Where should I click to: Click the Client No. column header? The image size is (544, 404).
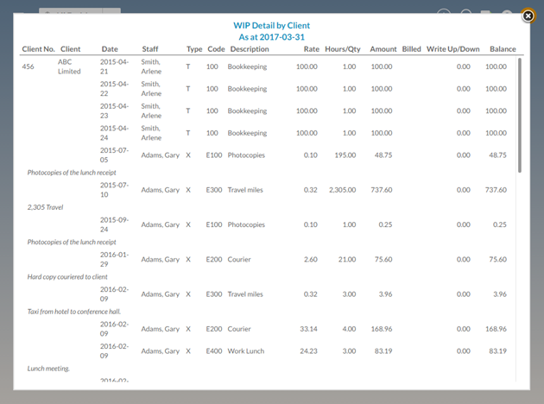click(x=38, y=49)
